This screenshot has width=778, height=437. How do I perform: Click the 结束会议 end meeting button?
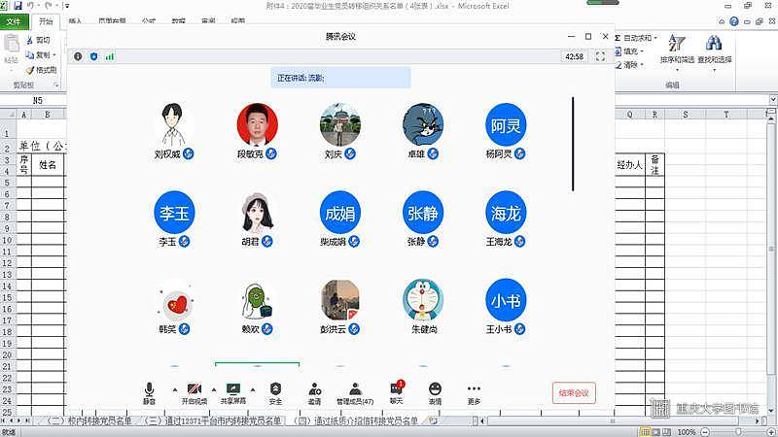coord(574,393)
